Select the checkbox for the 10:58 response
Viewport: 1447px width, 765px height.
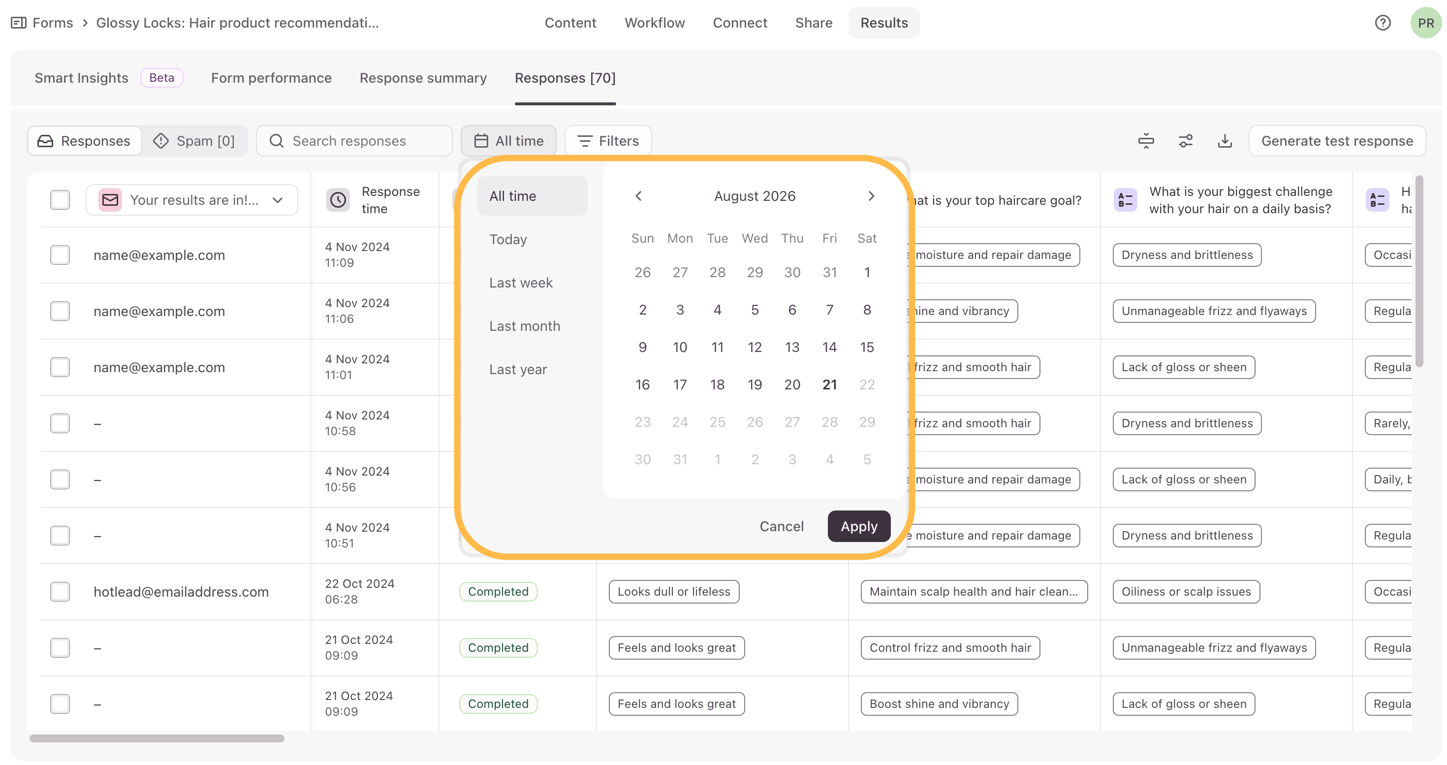click(x=60, y=423)
